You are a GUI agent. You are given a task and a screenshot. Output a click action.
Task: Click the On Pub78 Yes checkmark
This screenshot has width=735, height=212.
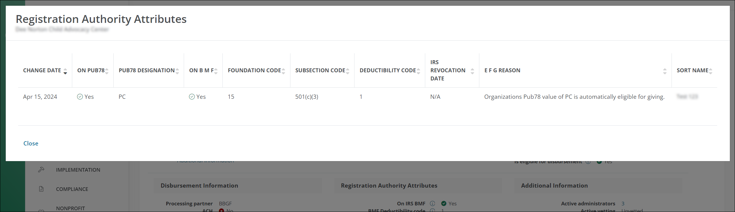[x=80, y=97]
